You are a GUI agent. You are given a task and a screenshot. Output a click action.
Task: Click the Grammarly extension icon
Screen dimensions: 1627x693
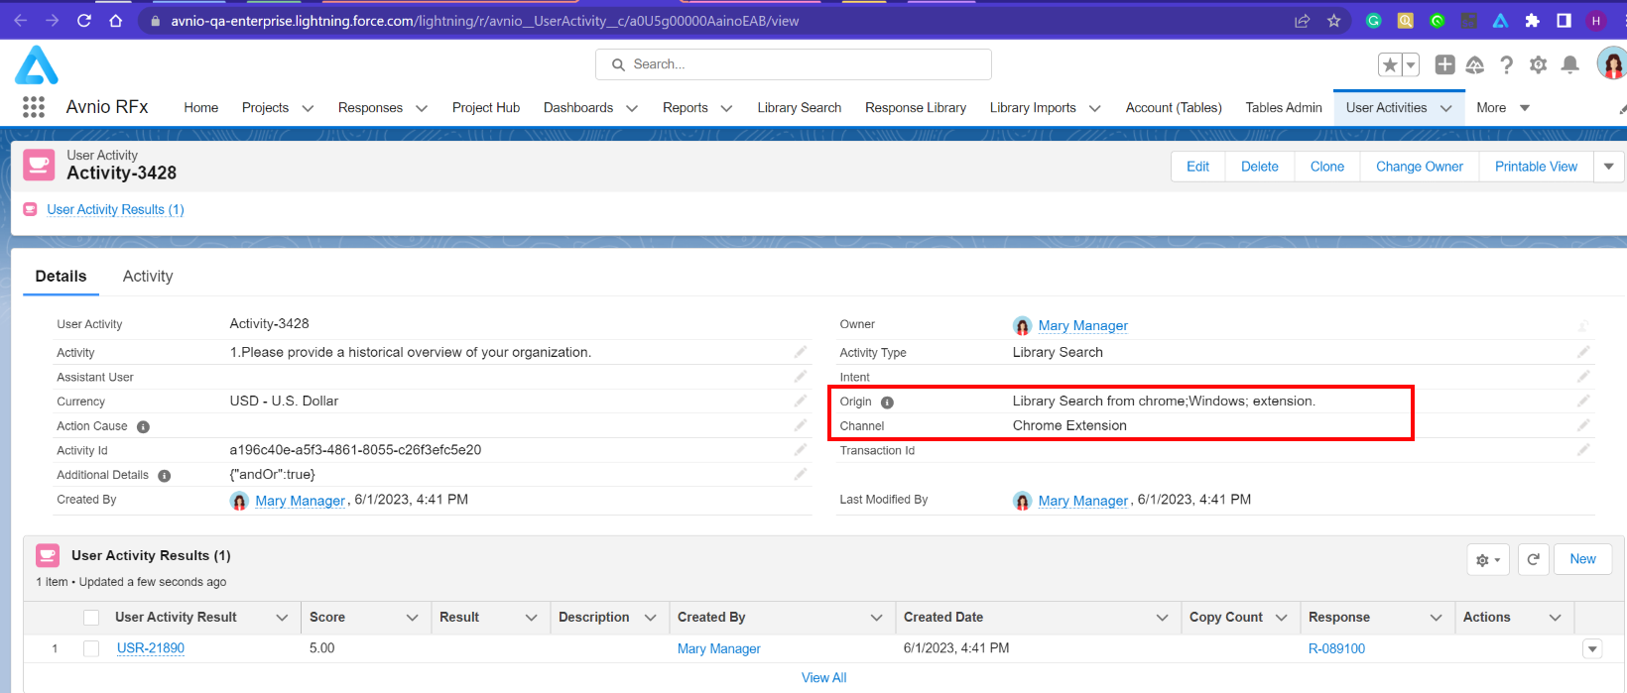pyautogui.click(x=1374, y=20)
